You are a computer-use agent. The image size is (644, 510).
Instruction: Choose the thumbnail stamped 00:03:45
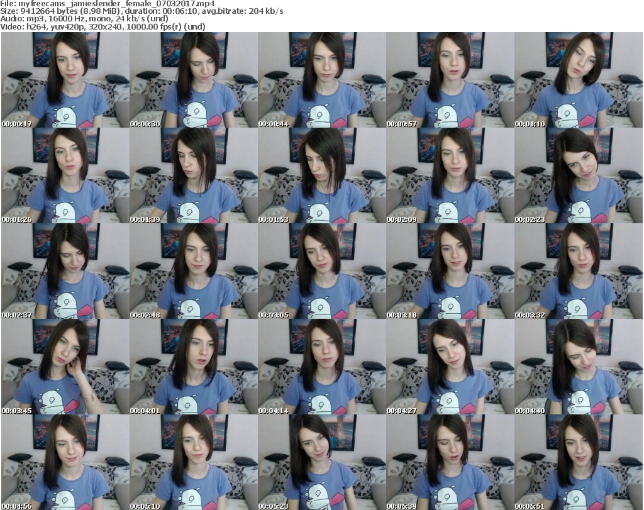65,367
